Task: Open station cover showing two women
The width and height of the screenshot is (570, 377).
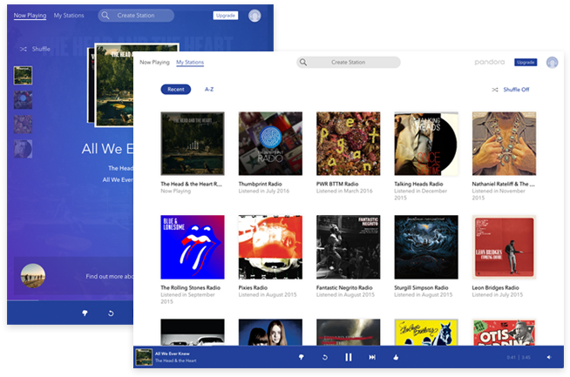Action: point(270,332)
